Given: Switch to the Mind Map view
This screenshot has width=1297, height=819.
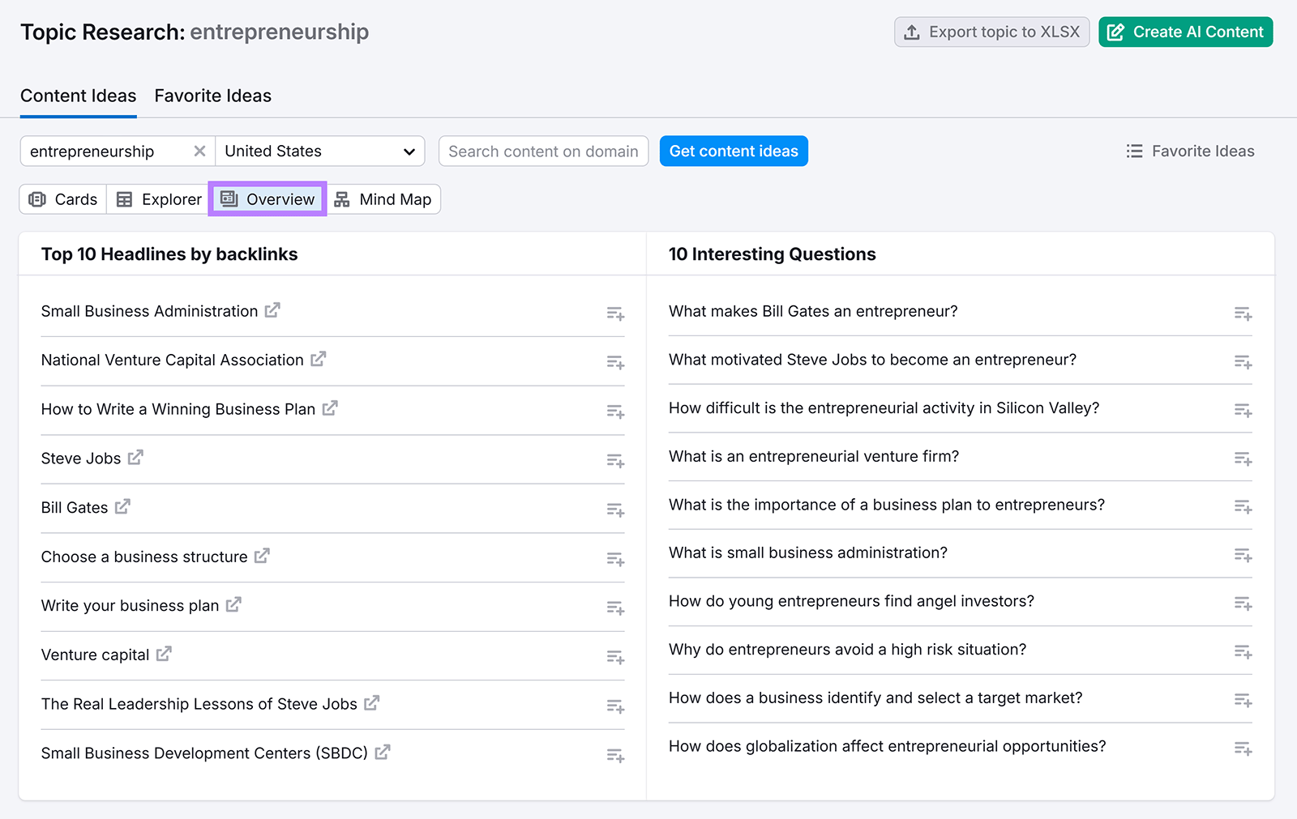Looking at the screenshot, I should (x=383, y=199).
